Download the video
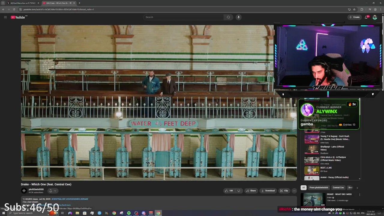This screenshot has width=384, height=216. click(x=268, y=190)
